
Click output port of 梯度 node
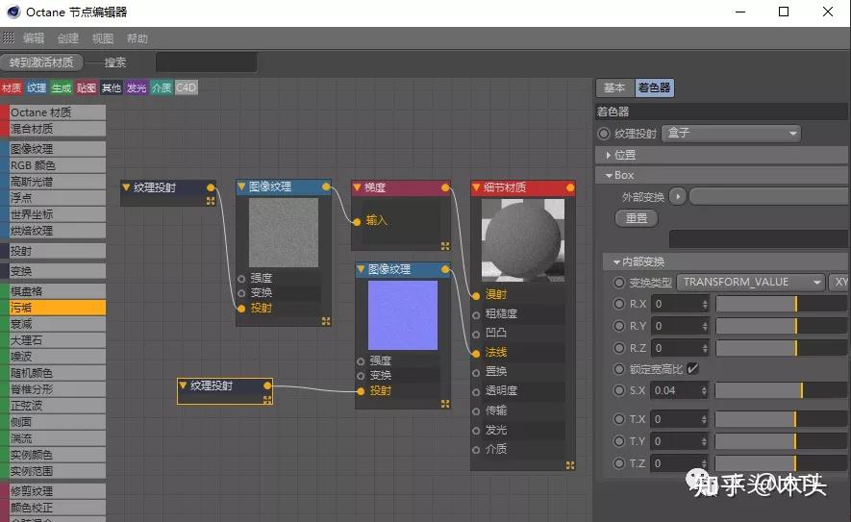pyautogui.click(x=445, y=187)
